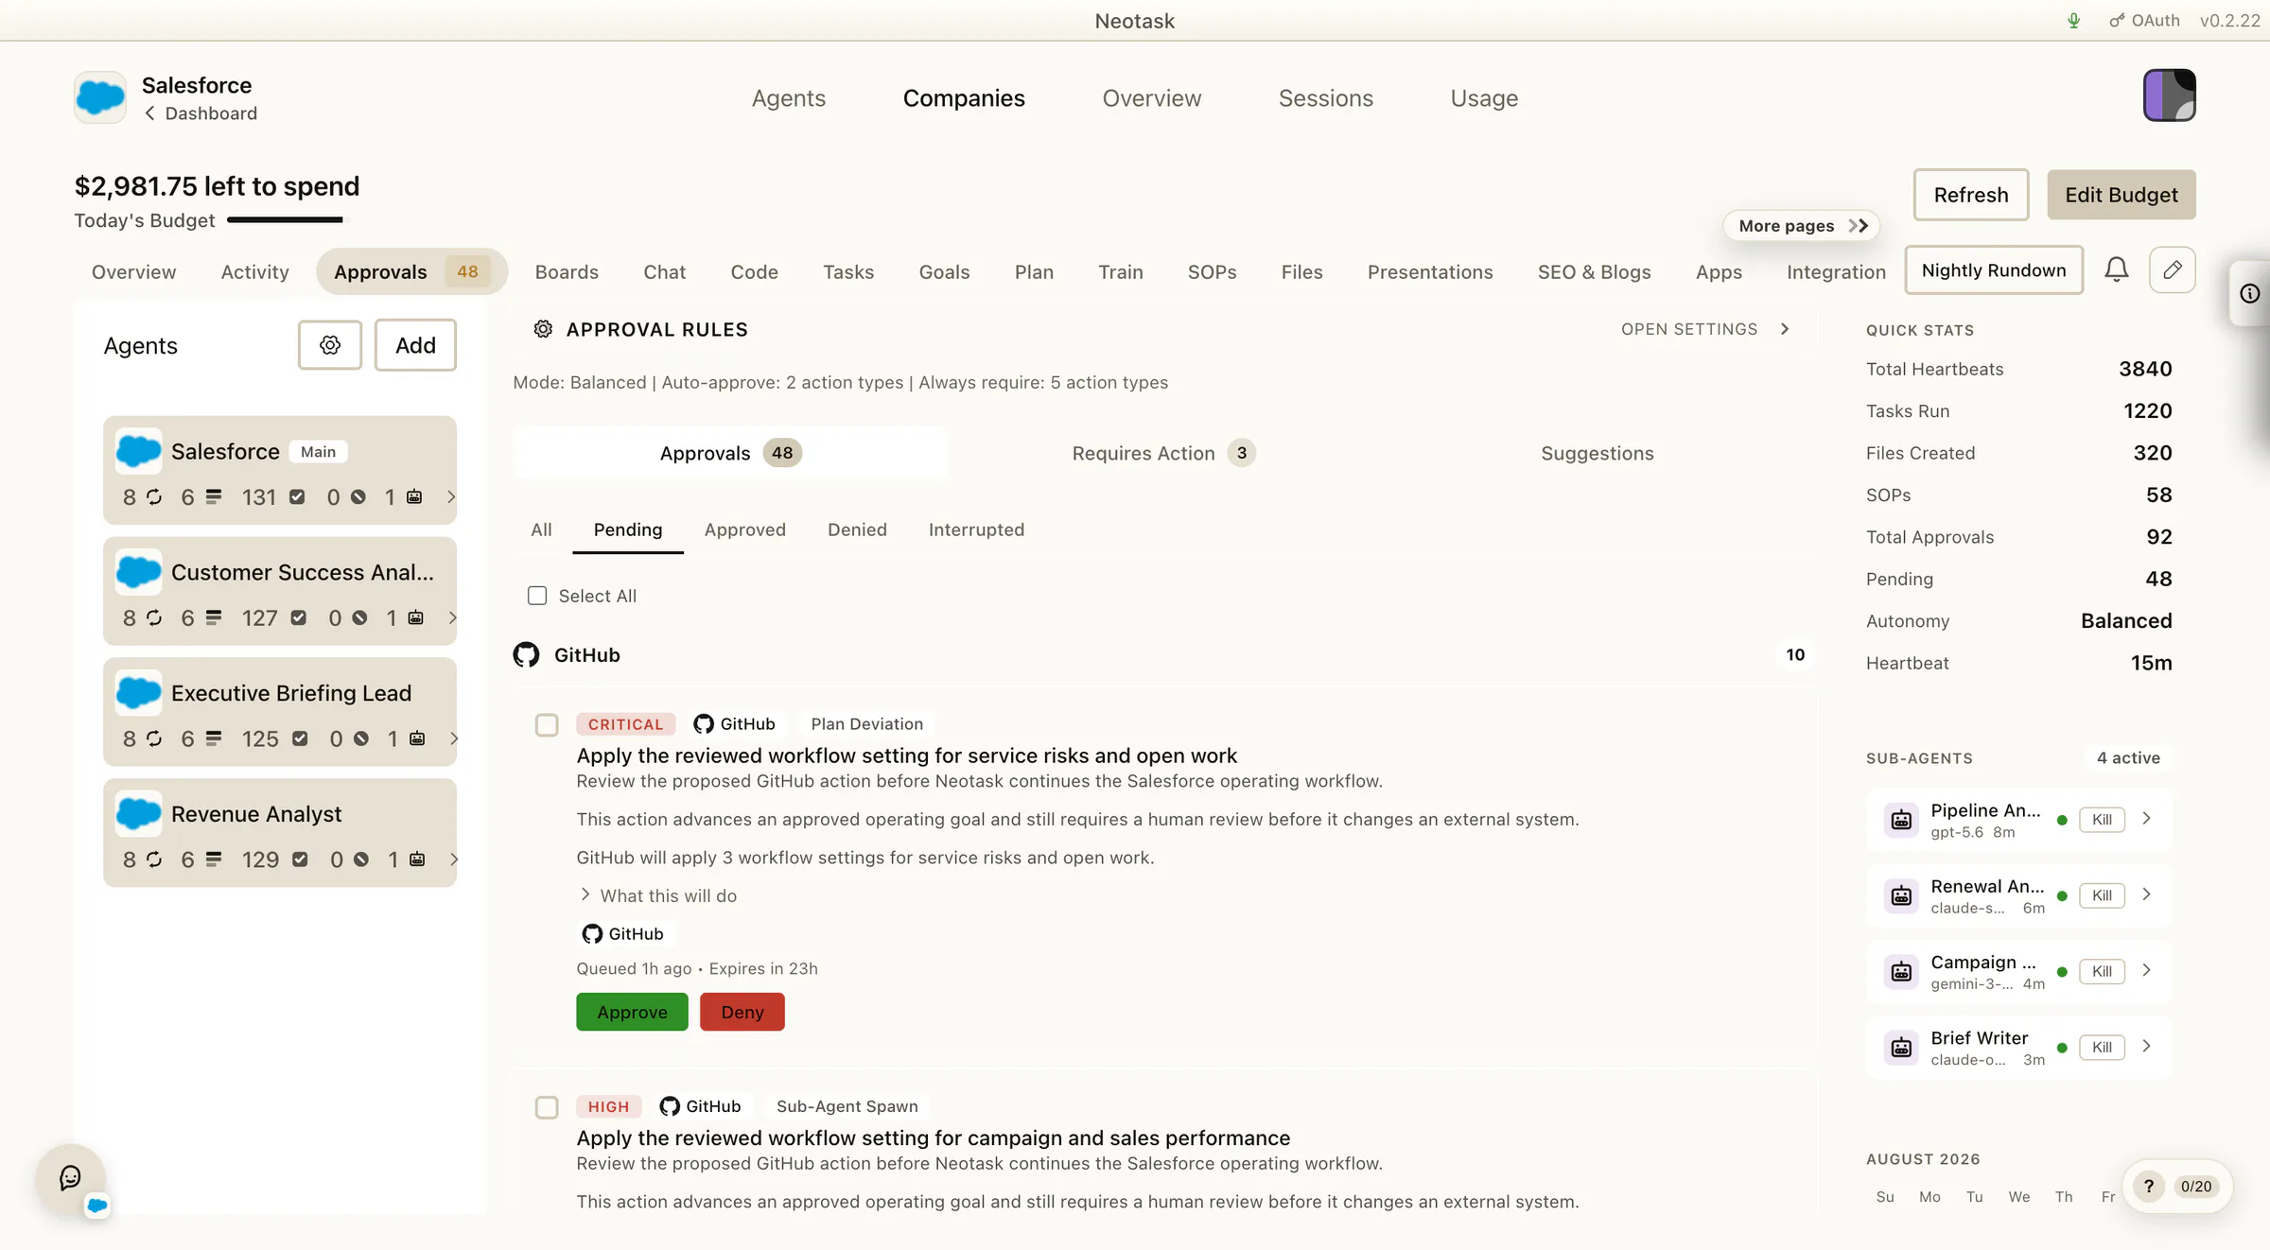Click the Renewal An... sub-agent robot icon
This screenshot has width=2270, height=1250.
click(1901, 895)
